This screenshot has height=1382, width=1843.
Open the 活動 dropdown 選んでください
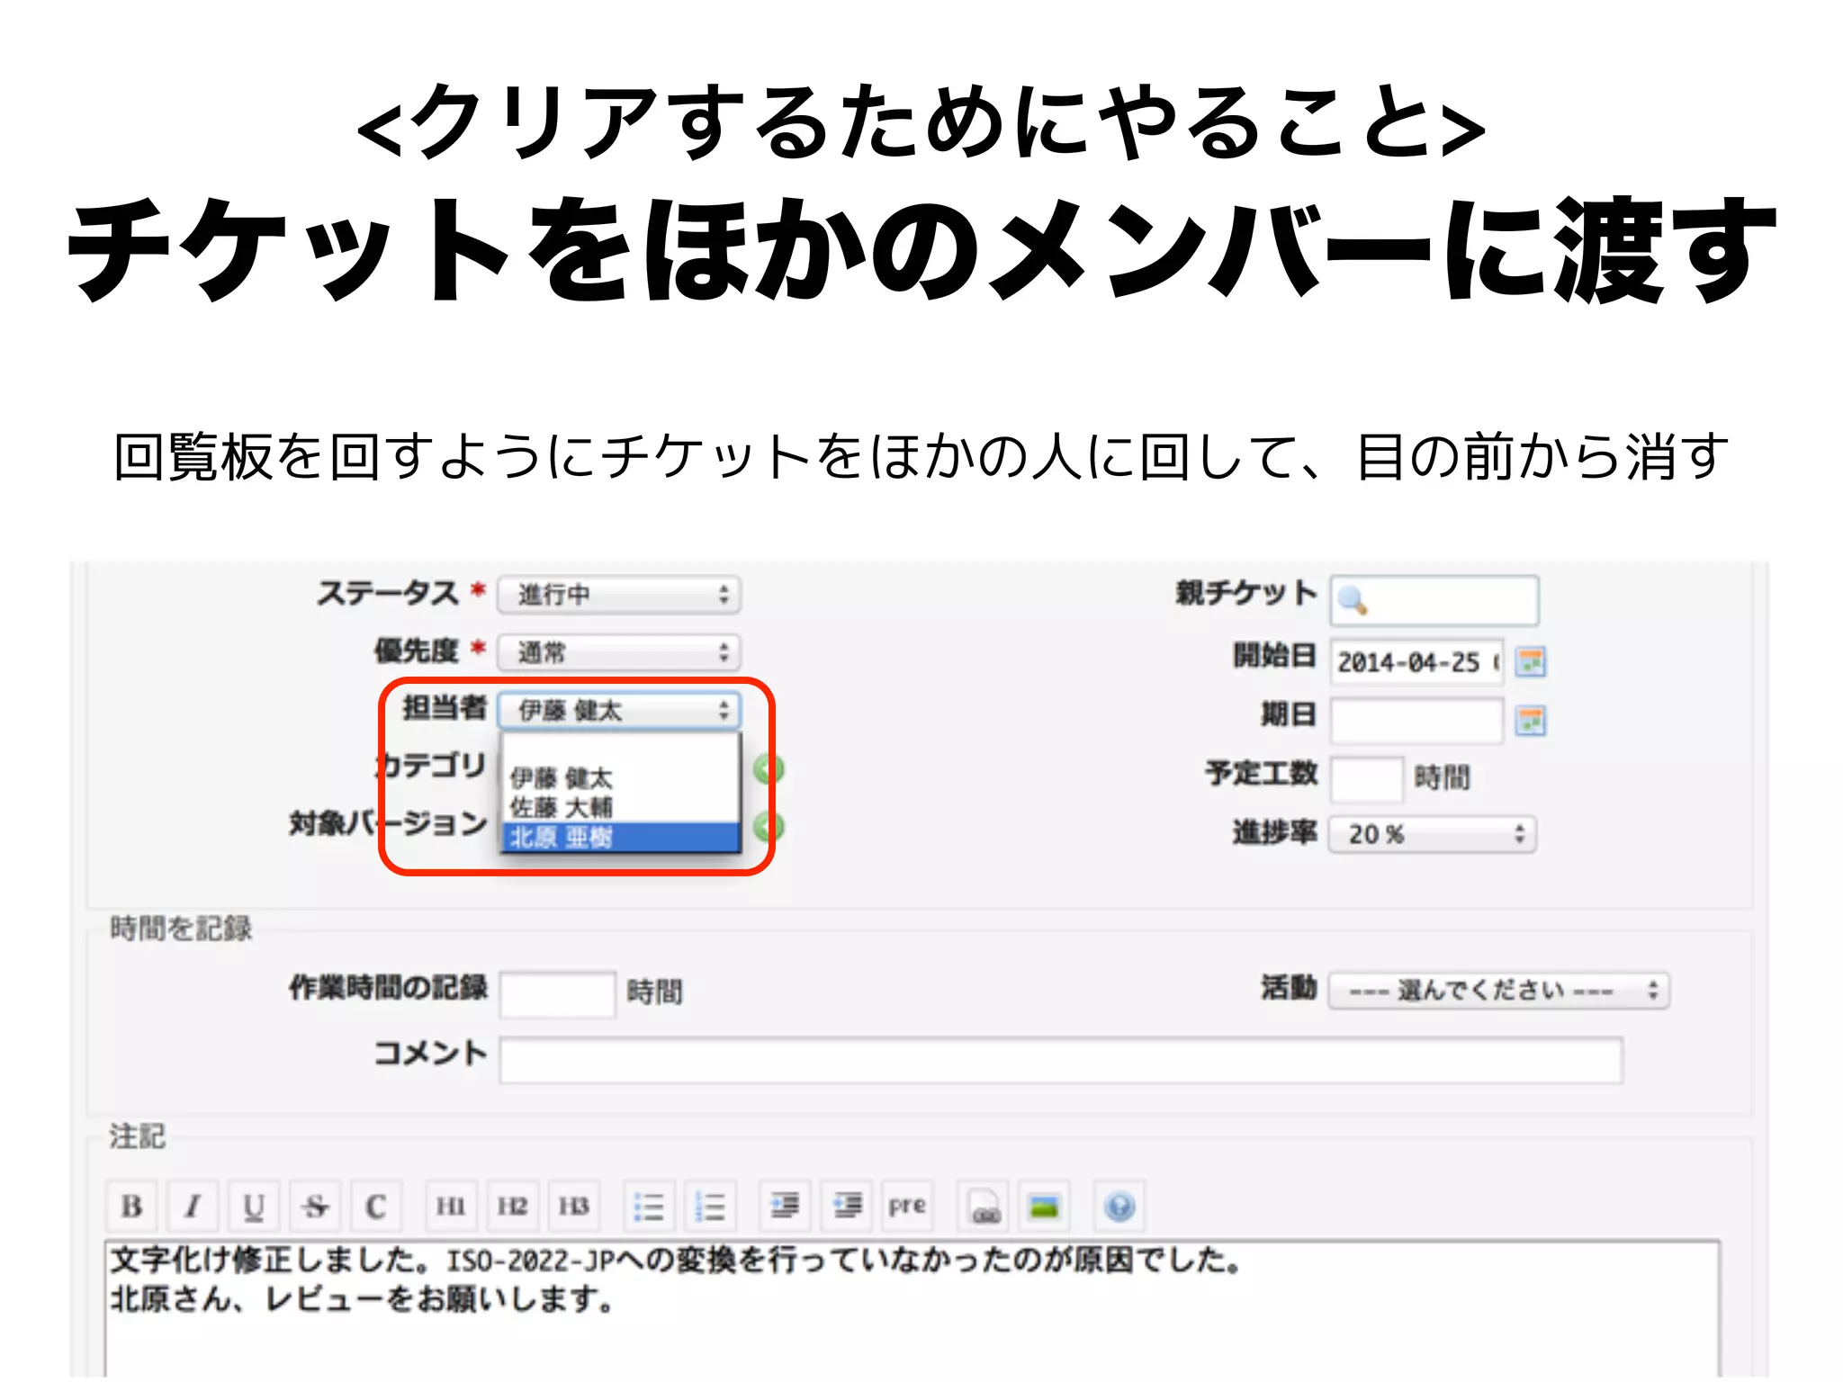pos(1499,991)
